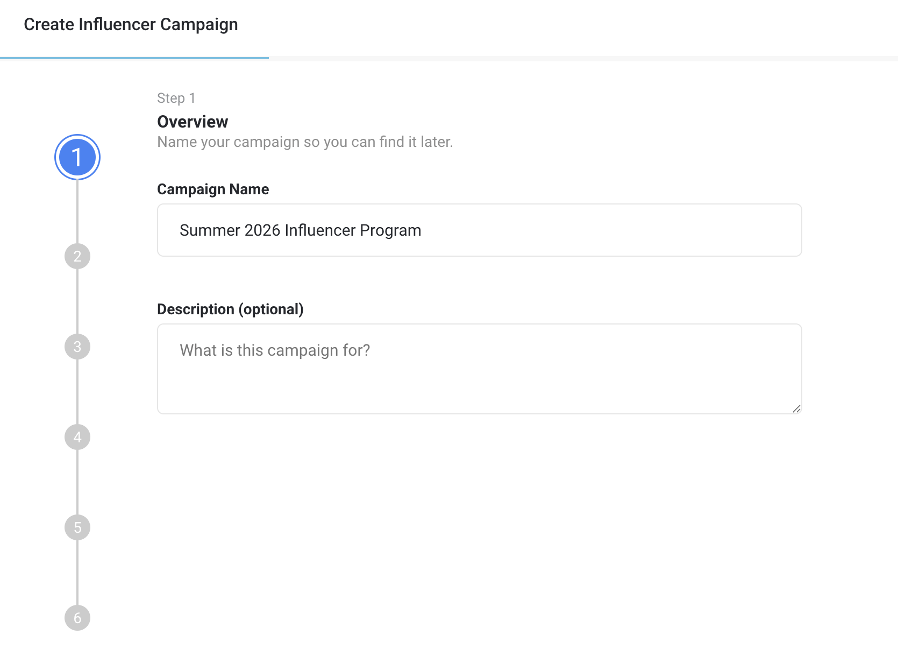Viewport: 898px width, 663px height.
Task: Select the Overview heading
Action: 193,122
